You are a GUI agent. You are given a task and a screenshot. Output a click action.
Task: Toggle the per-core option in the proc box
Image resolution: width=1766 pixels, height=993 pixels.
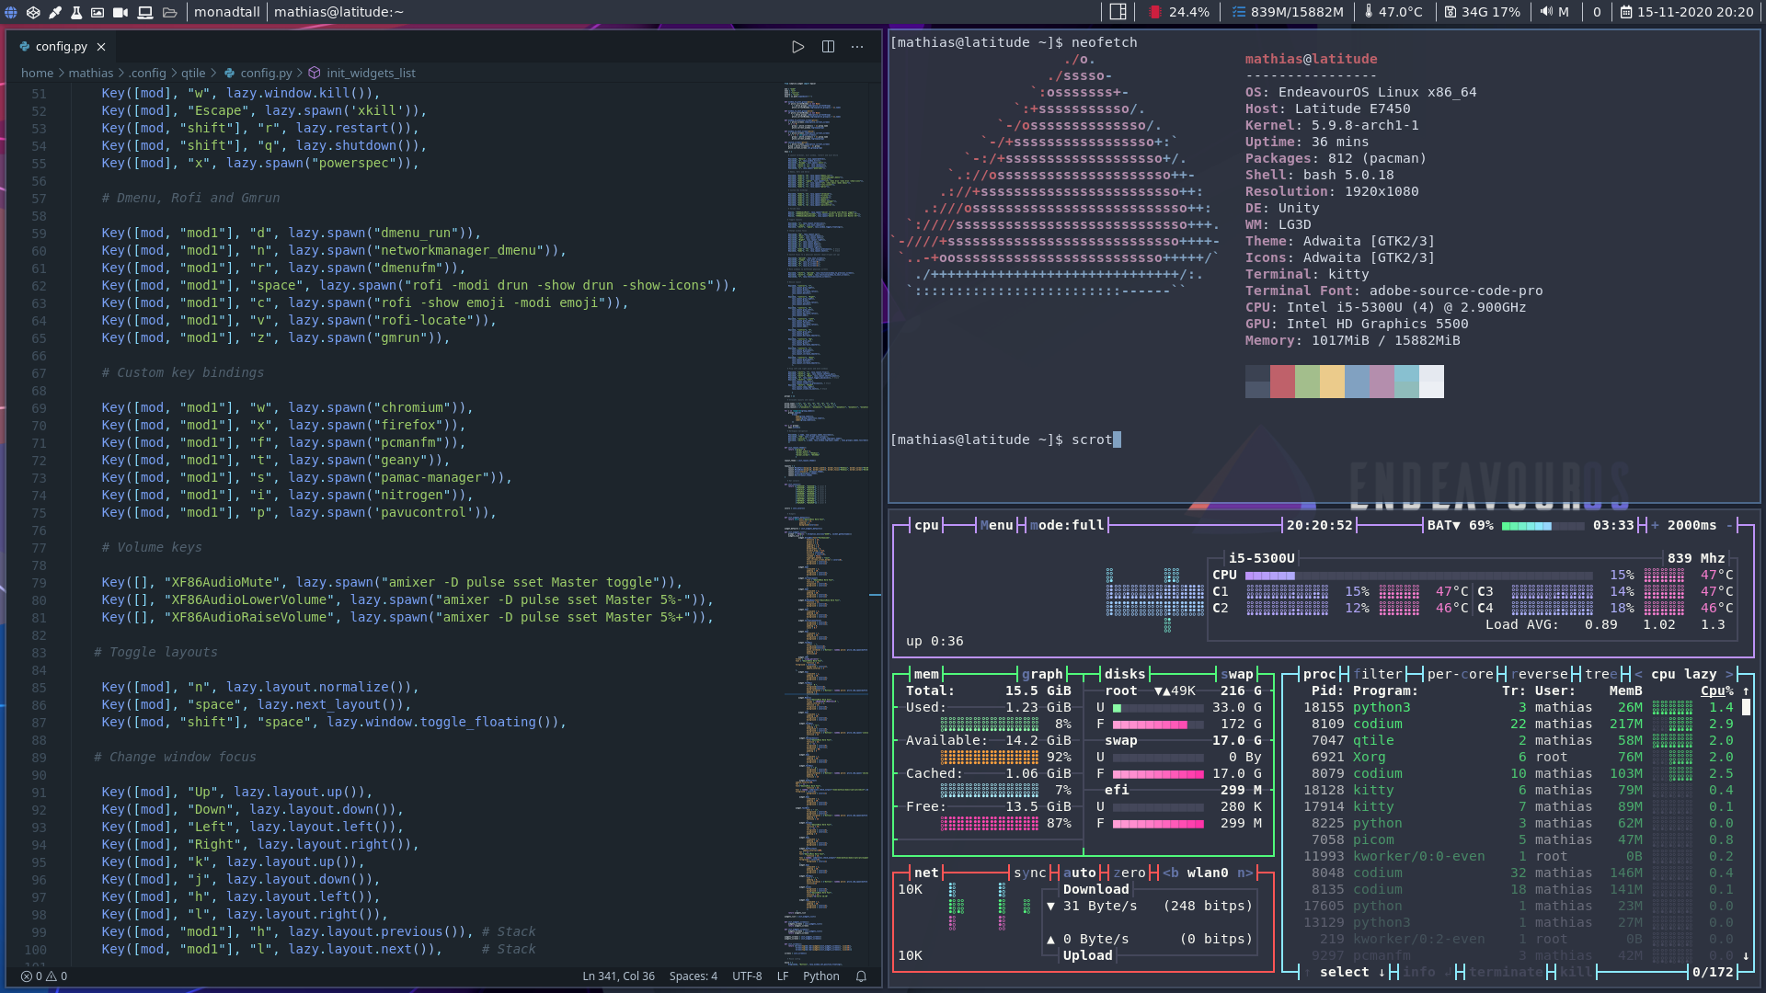click(x=1460, y=674)
